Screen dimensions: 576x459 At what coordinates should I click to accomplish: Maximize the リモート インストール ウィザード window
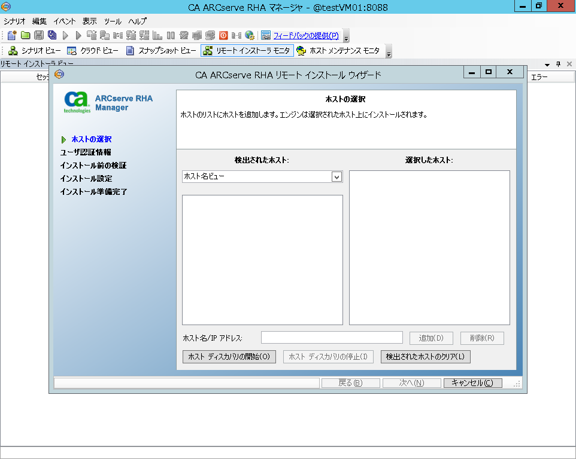[x=489, y=72]
